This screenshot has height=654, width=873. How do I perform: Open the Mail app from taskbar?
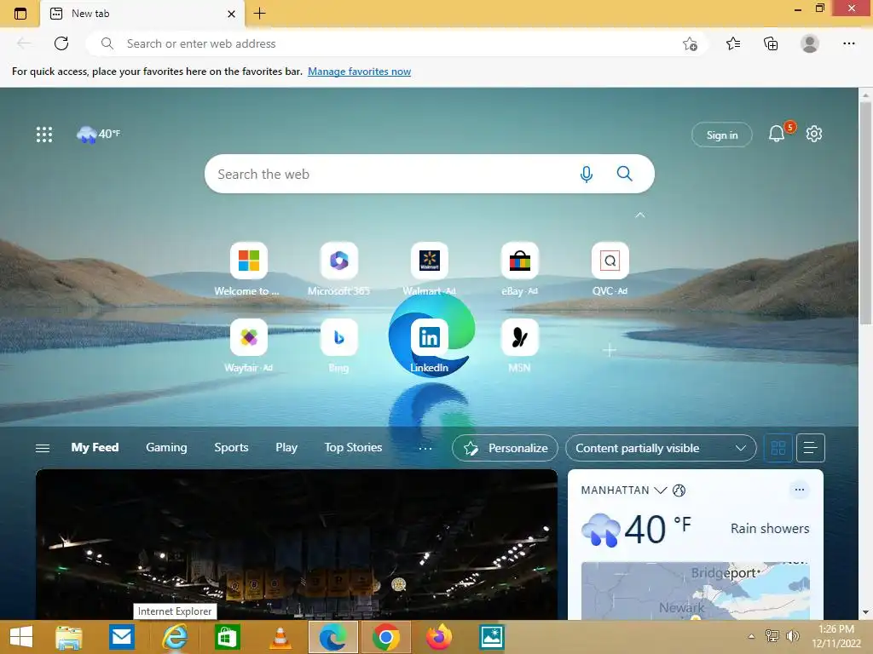[x=121, y=637]
